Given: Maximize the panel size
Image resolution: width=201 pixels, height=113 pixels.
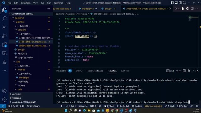Looking at the screenshot, I should [x=193, y=71].
